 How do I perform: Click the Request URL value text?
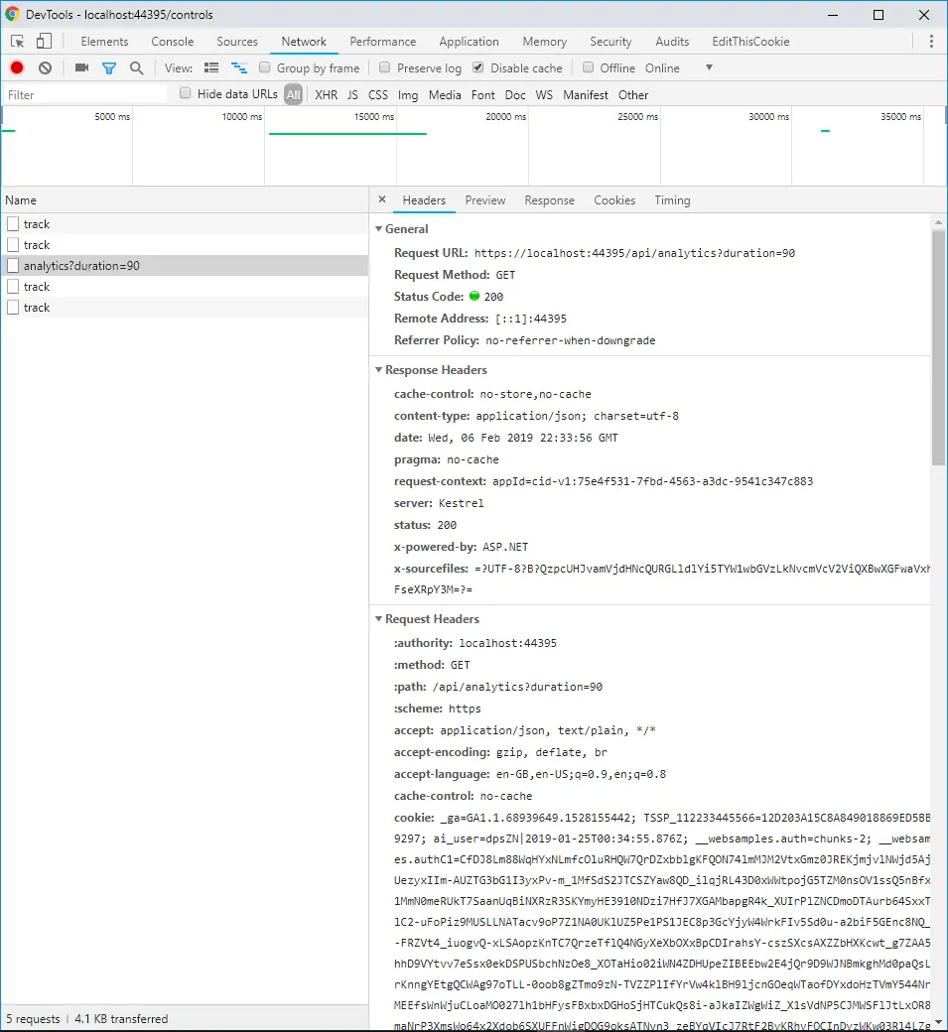(x=634, y=253)
